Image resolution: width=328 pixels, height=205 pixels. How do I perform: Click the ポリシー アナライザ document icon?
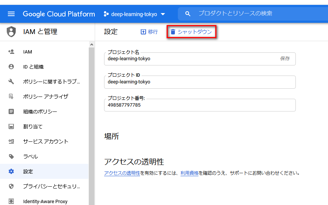click(11, 97)
